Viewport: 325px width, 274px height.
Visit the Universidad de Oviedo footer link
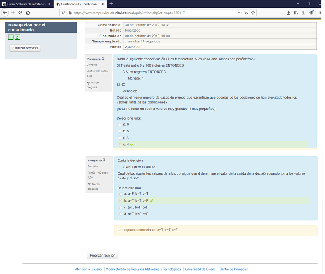click(x=200, y=269)
